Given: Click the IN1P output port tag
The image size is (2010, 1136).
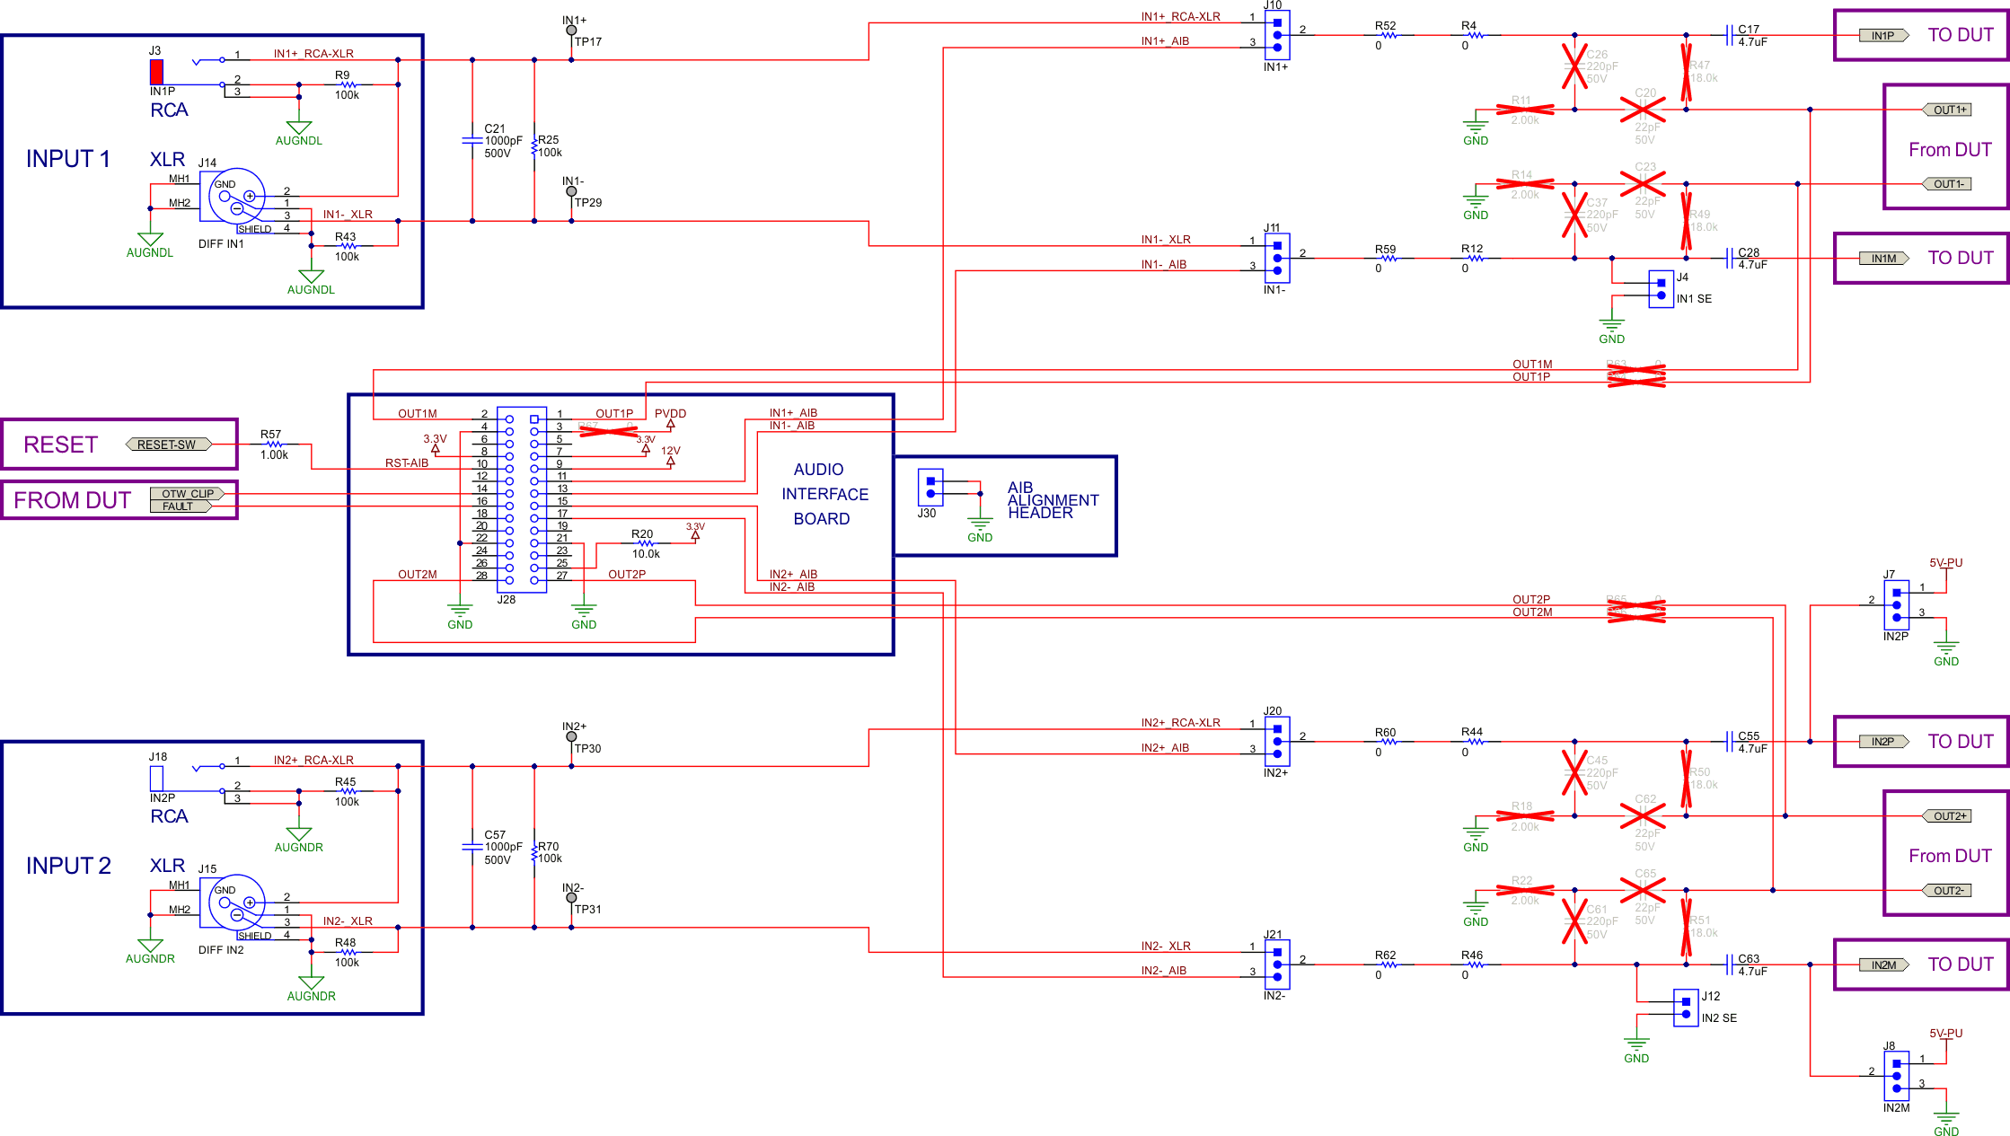Looking at the screenshot, I should [1883, 36].
